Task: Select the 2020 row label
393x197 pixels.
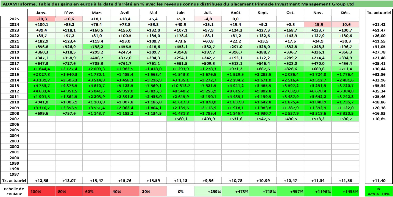Action: (x=14, y=47)
